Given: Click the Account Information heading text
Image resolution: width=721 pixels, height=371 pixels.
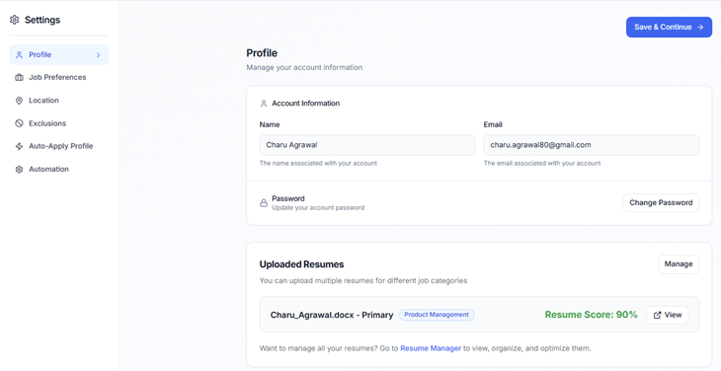Looking at the screenshot, I should [x=306, y=104].
